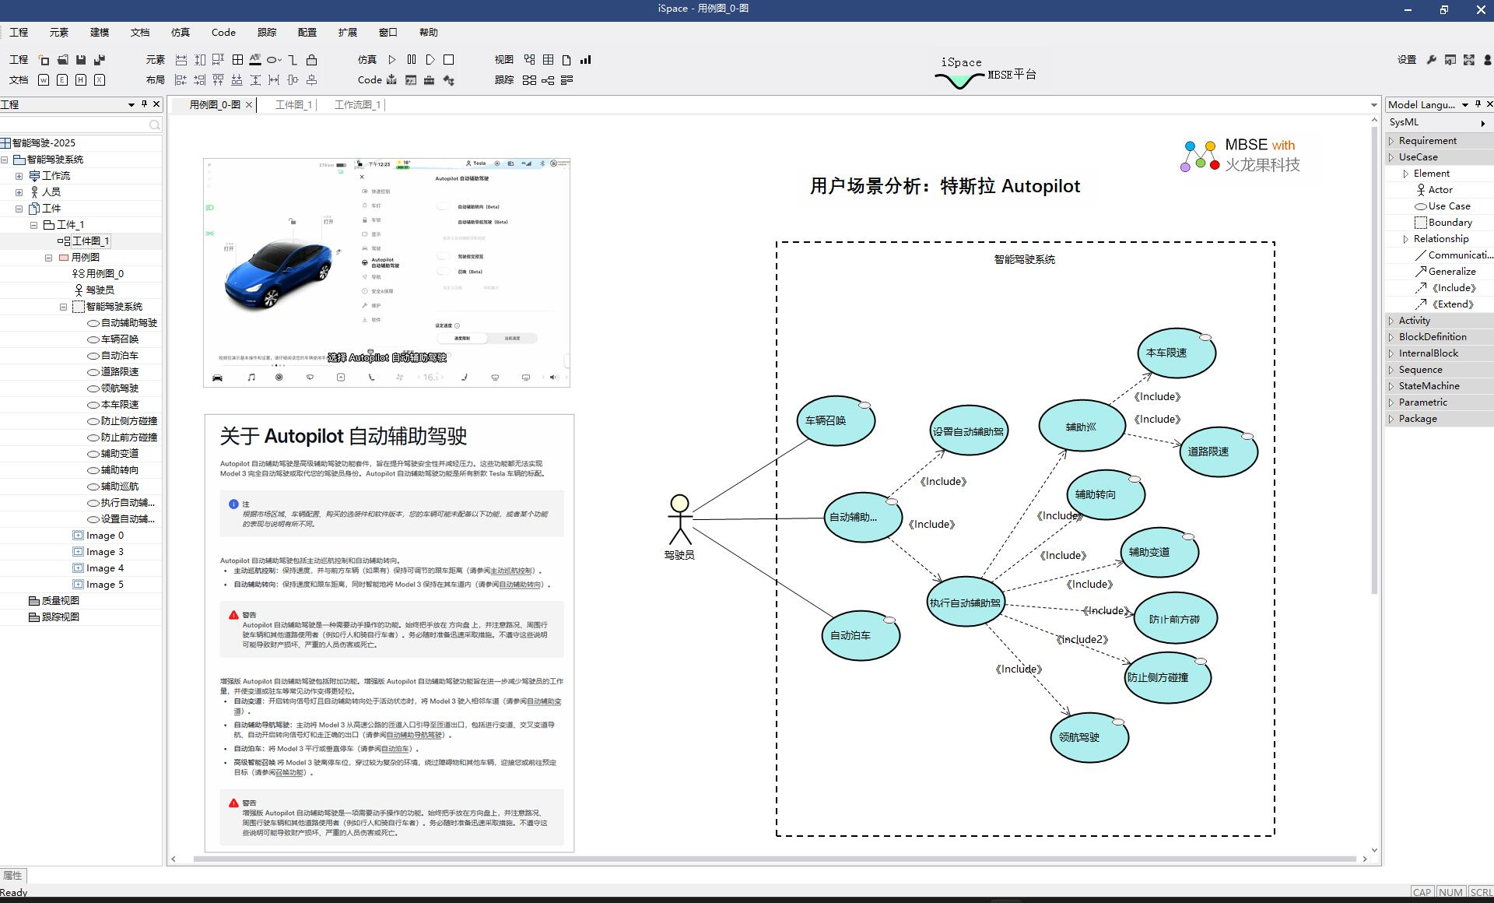Image resolution: width=1494 pixels, height=903 pixels.
Task: Select Boundary in the palette
Action: click(1443, 223)
